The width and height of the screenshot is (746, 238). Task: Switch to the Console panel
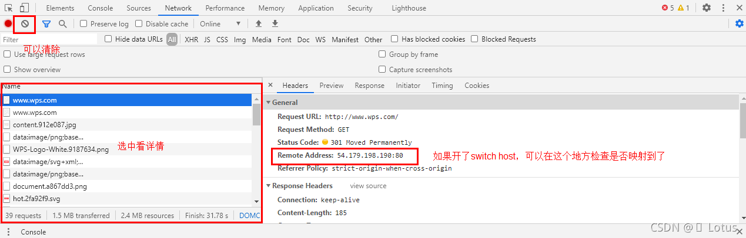[x=101, y=8]
